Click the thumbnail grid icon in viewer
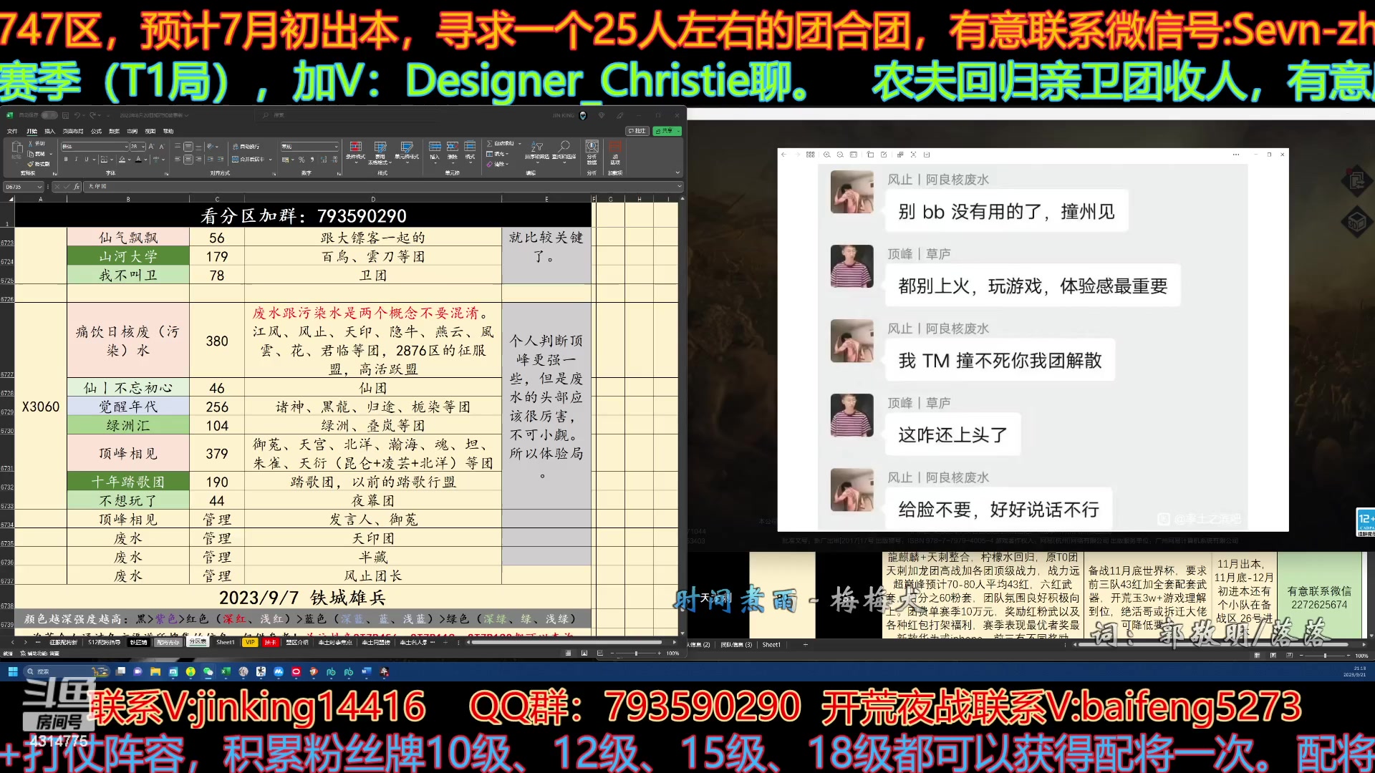Image resolution: width=1375 pixels, height=773 pixels. click(x=810, y=155)
